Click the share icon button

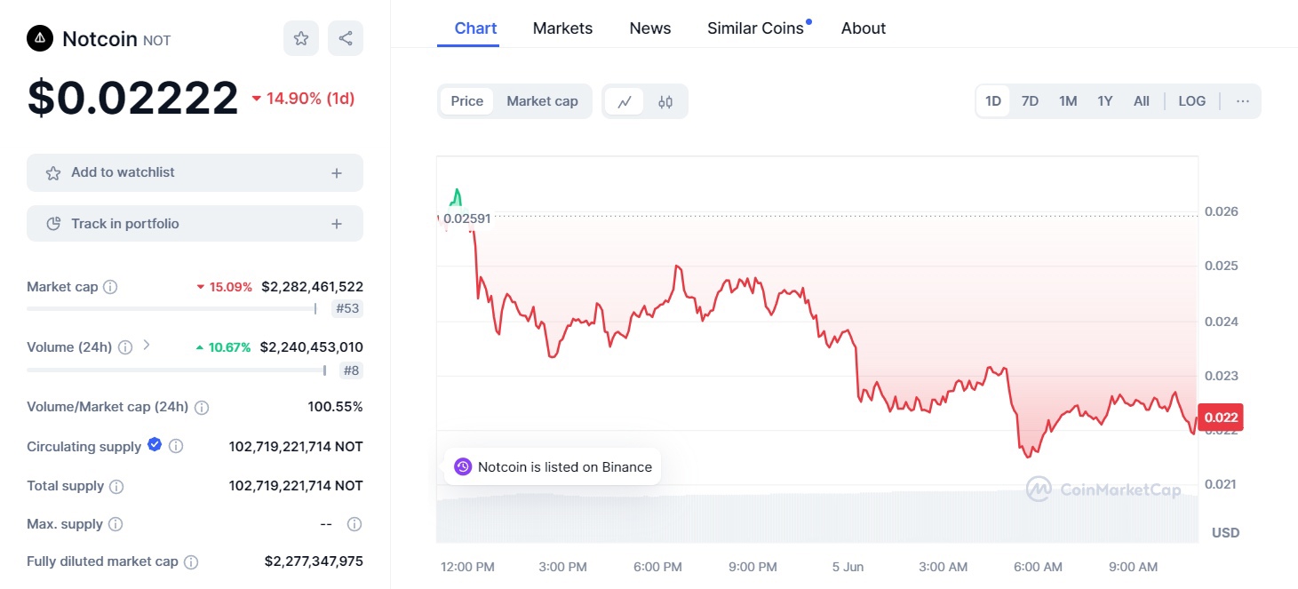(346, 38)
